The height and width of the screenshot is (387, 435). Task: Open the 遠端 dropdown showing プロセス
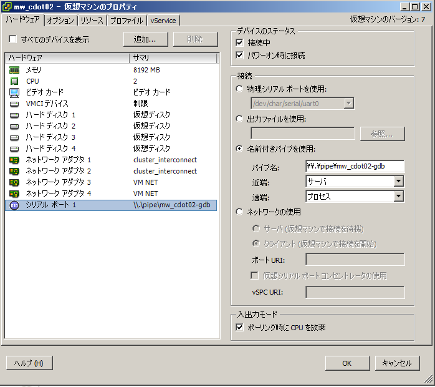click(x=355, y=197)
